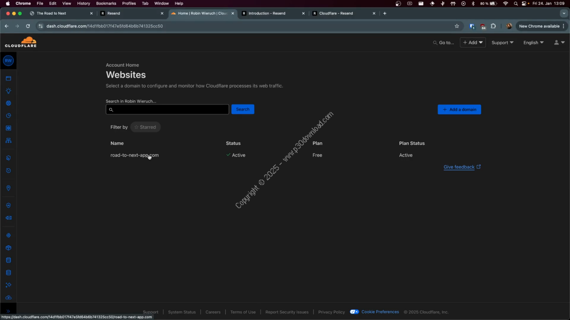Focus the domain search input field
Image resolution: width=570 pixels, height=320 pixels.
167,109
